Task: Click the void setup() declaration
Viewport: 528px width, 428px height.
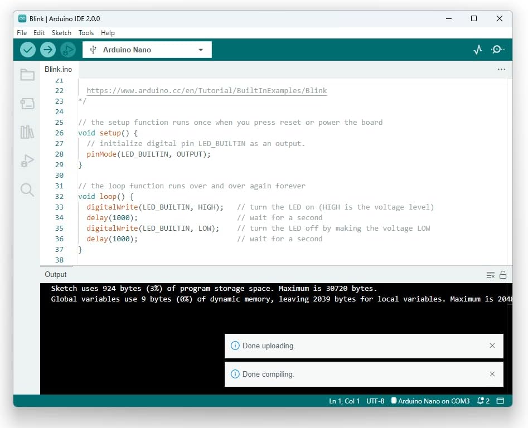Action: 108,133
